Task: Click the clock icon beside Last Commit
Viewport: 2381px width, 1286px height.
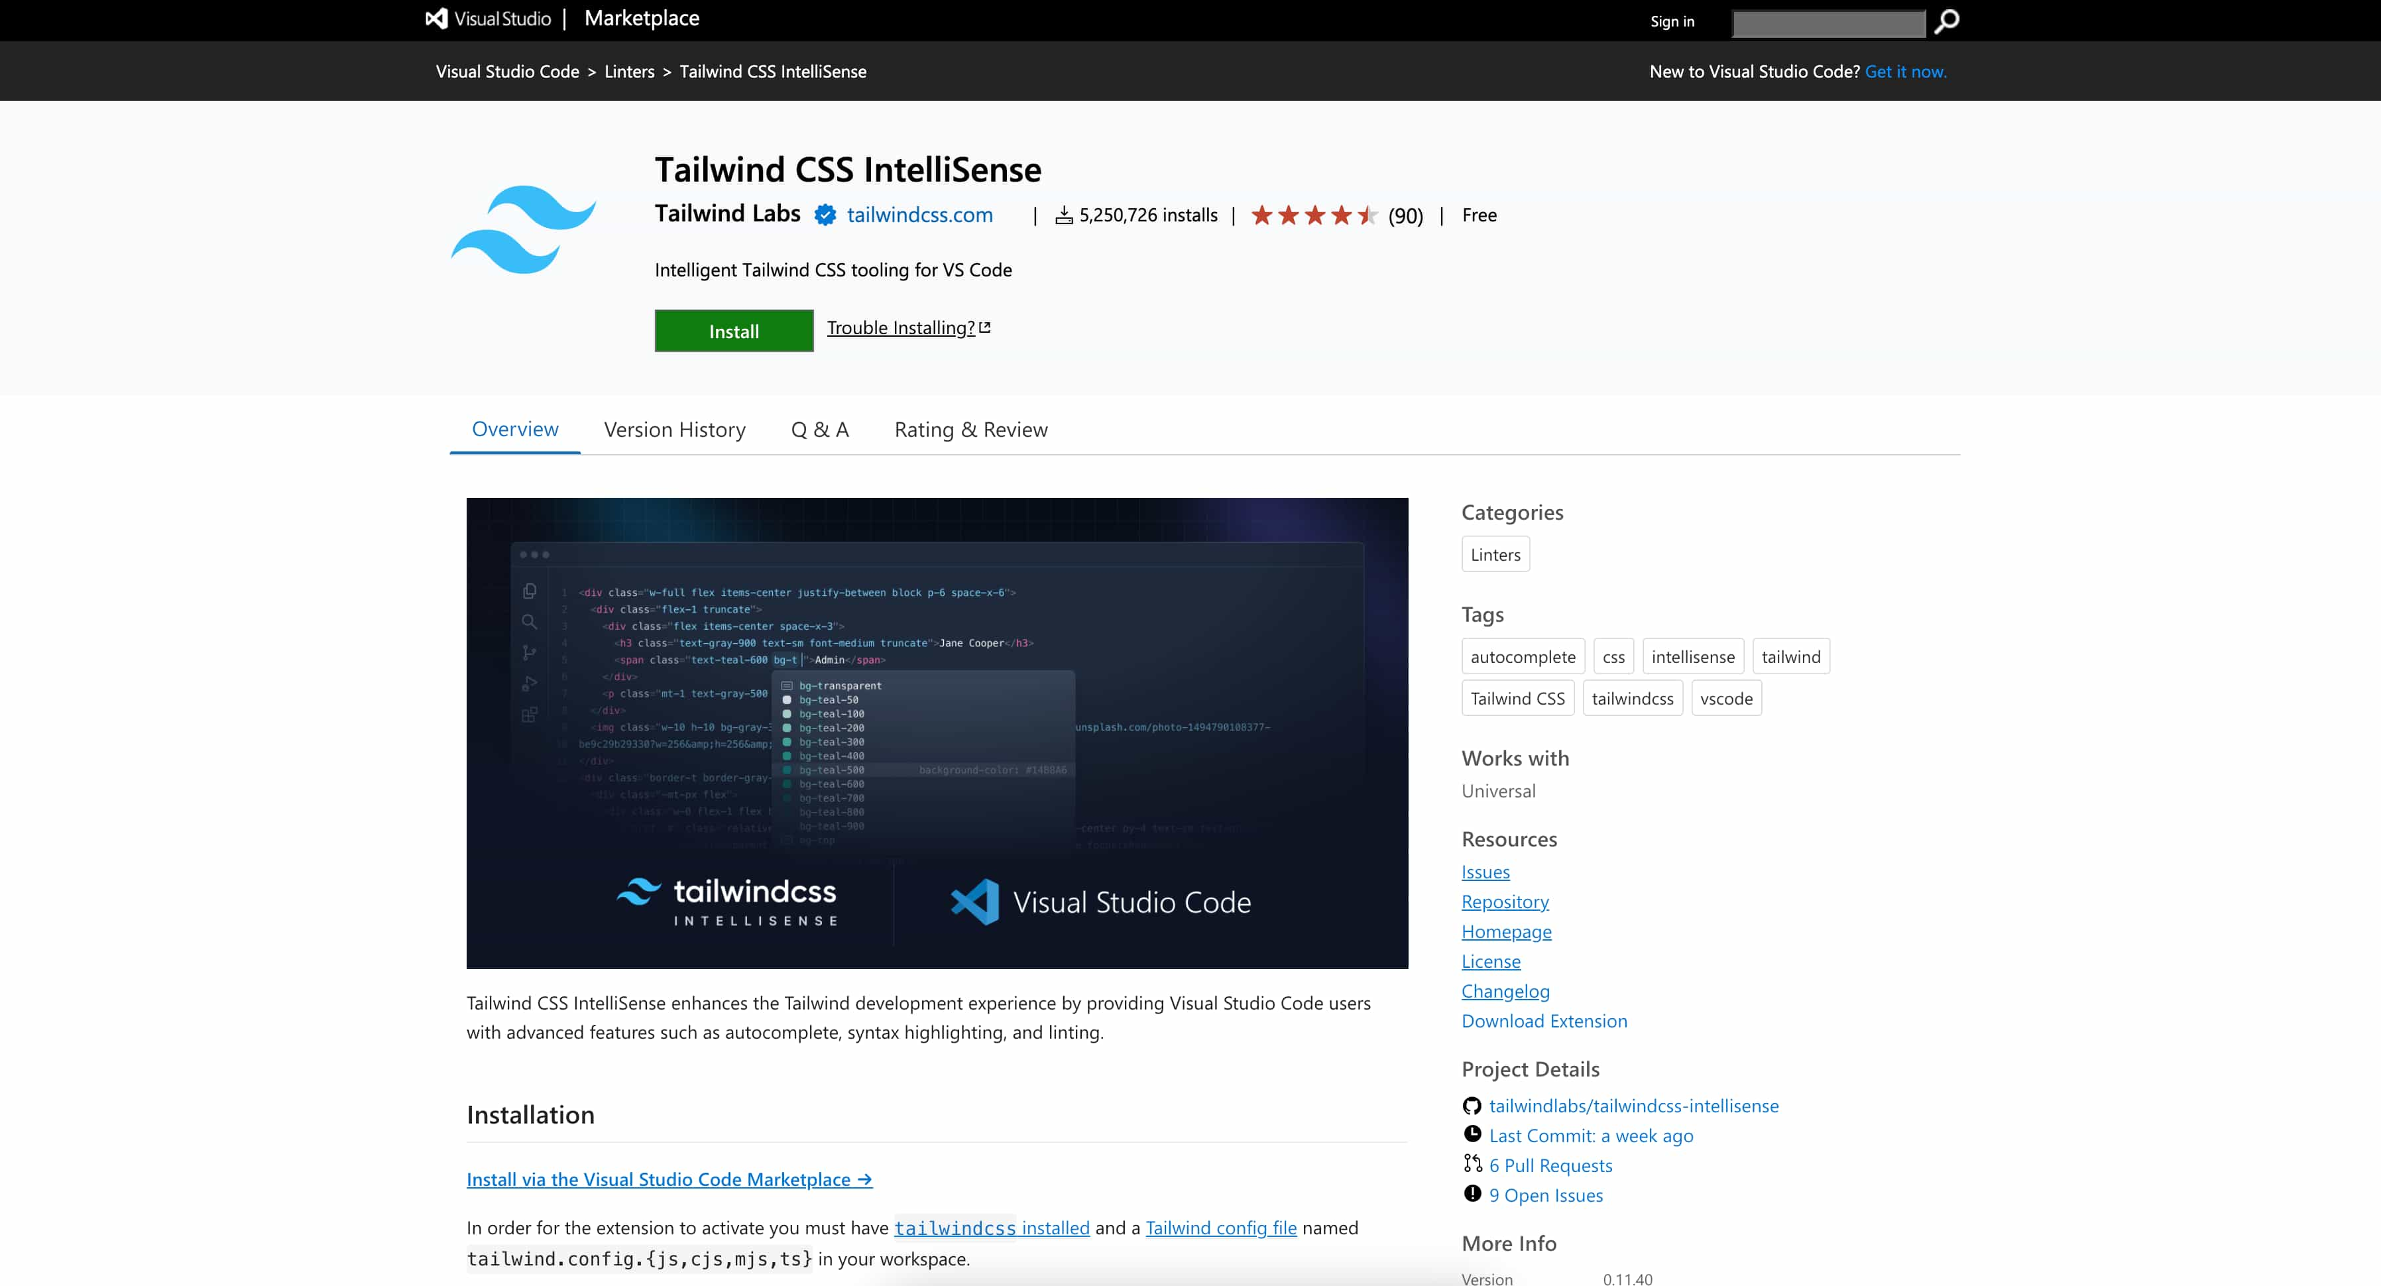Action: (1472, 1134)
